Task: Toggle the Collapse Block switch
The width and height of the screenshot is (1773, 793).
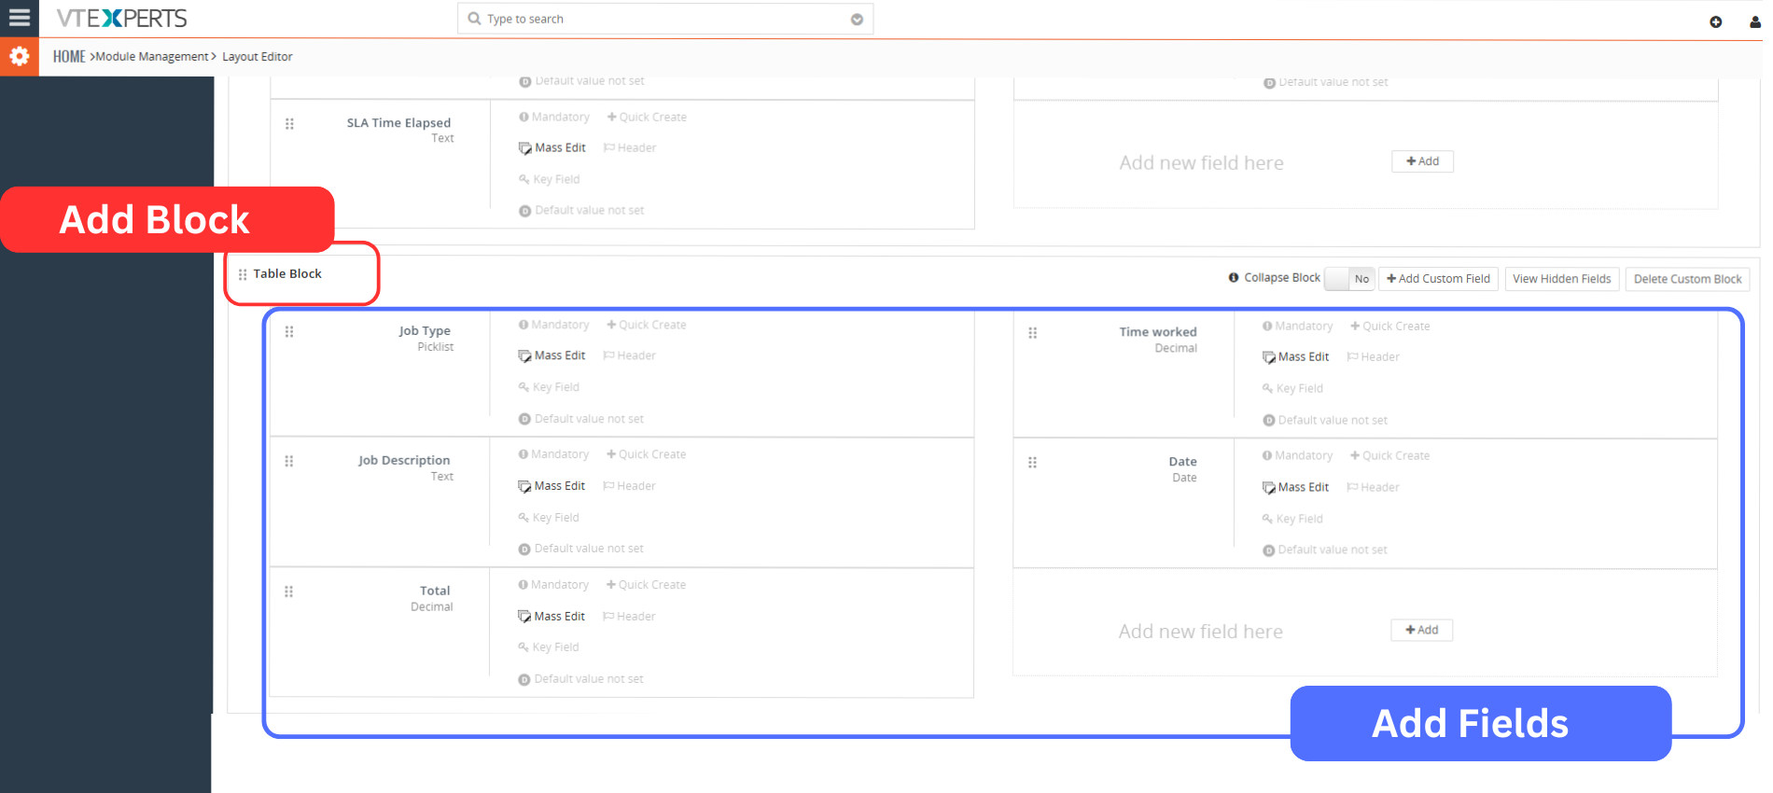Action: (1349, 279)
